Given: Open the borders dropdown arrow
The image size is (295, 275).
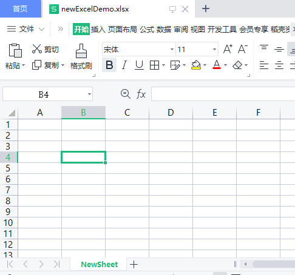Looking at the screenshot, I should point(163,65).
